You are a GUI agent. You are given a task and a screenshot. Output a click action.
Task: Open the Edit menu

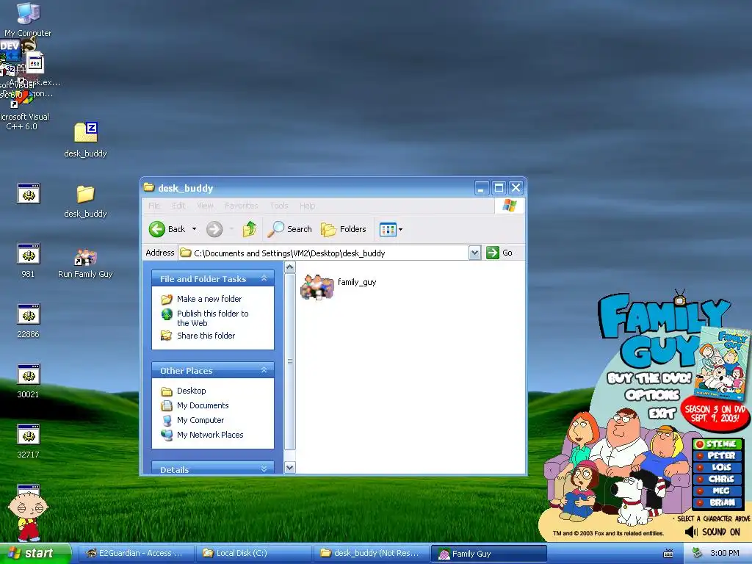pos(178,206)
